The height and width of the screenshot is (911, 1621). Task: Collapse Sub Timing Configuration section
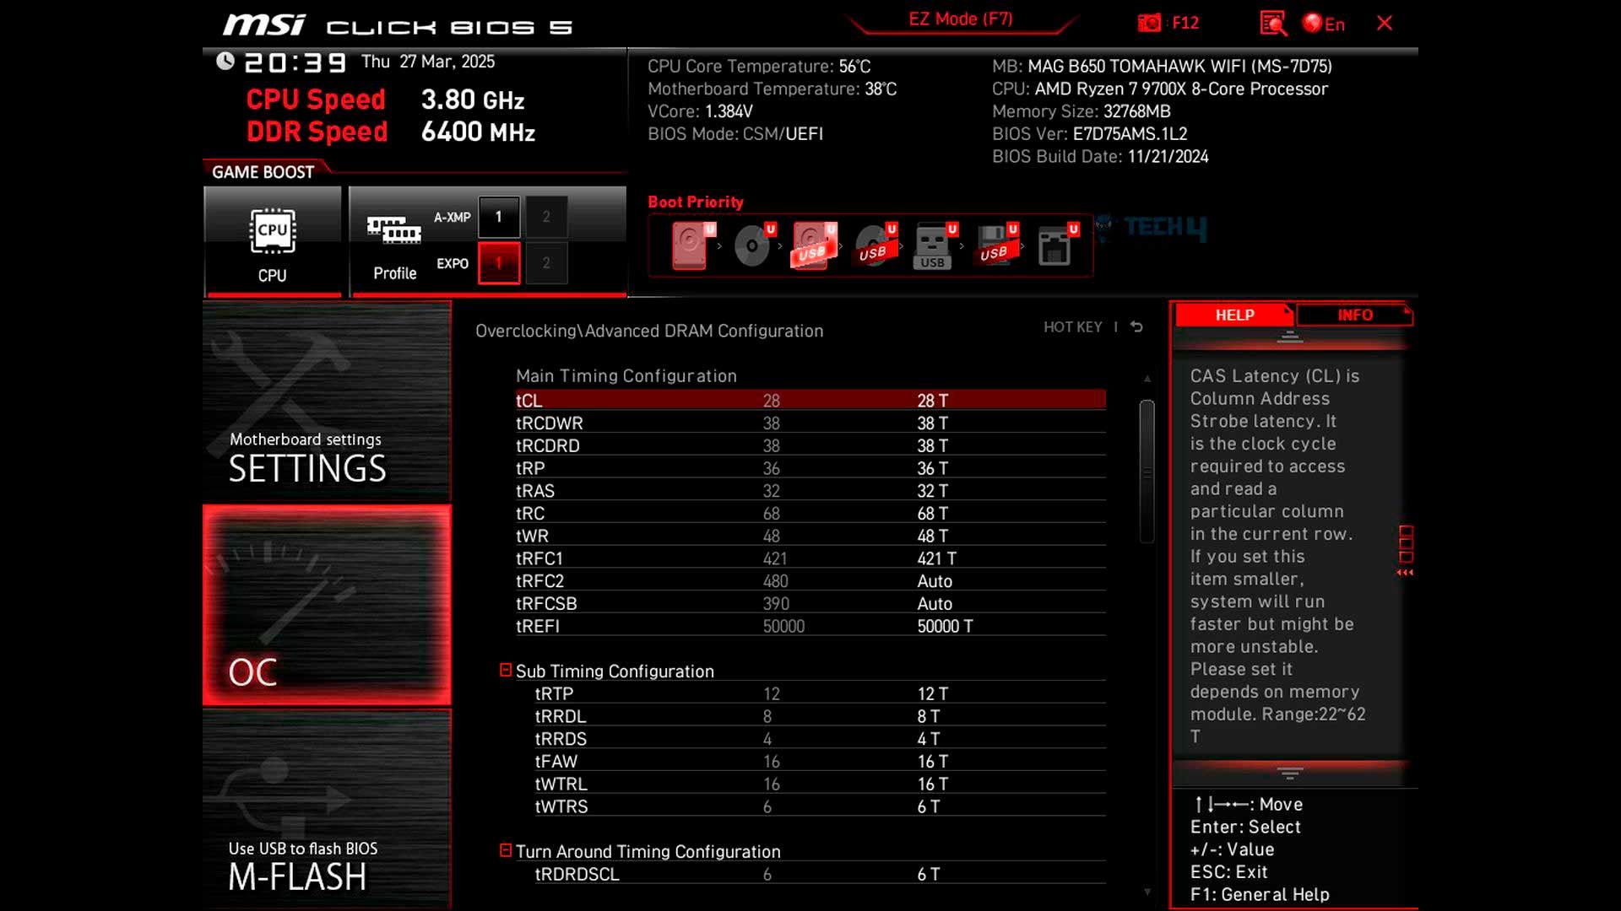pyautogui.click(x=506, y=671)
